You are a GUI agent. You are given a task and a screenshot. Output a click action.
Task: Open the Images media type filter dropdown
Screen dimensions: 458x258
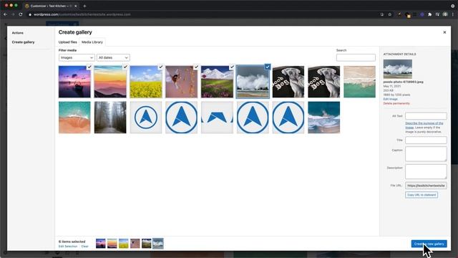click(x=77, y=57)
